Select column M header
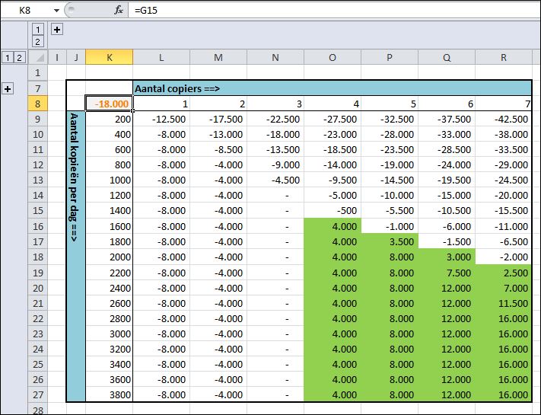The image size is (541, 415). tap(218, 57)
